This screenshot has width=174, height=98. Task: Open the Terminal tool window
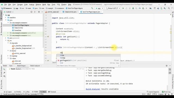click(x=52, y=92)
